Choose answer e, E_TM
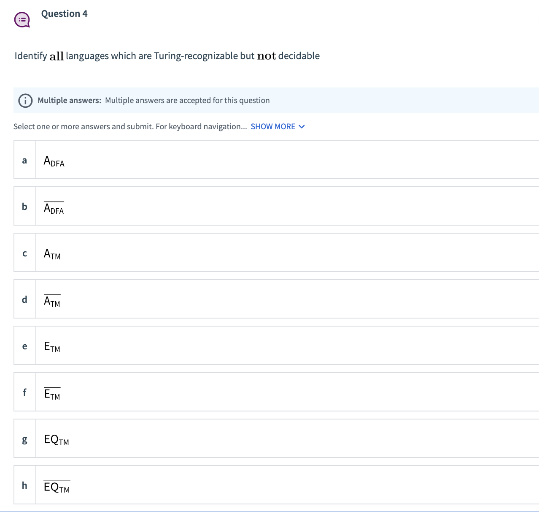This screenshot has height=512, width=539. [276, 346]
